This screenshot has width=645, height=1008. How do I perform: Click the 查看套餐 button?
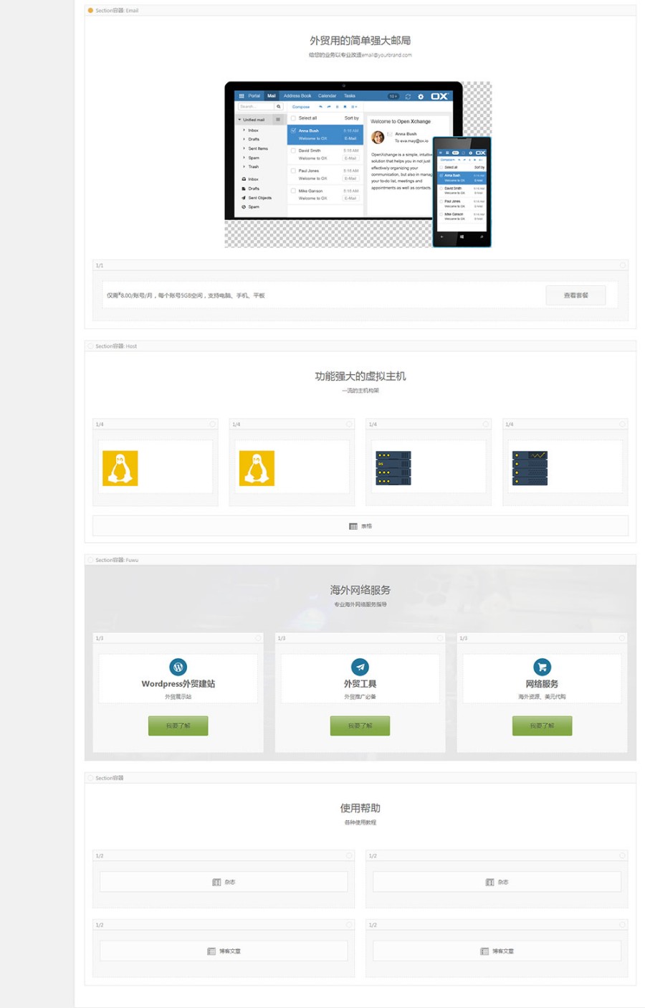(x=576, y=295)
